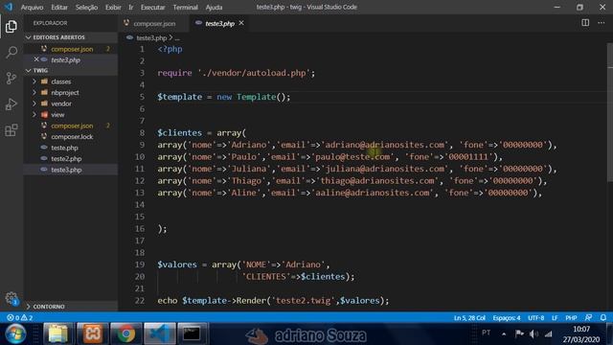Open teste2.php file in explorer
This screenshot has height=345, width=613.
click(66, 158)
